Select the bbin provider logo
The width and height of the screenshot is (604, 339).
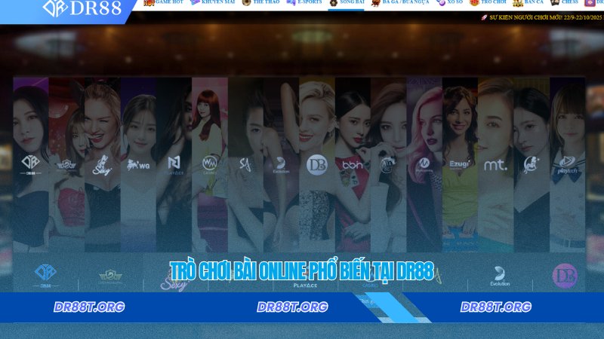353,165
